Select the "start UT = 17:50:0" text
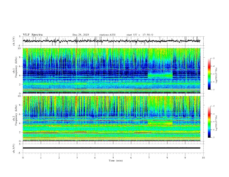 (x=140, y=35)
